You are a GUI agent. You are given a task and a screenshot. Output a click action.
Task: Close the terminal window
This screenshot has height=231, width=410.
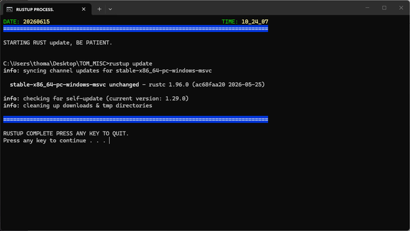pyautogui.click(x=401, y=8)
